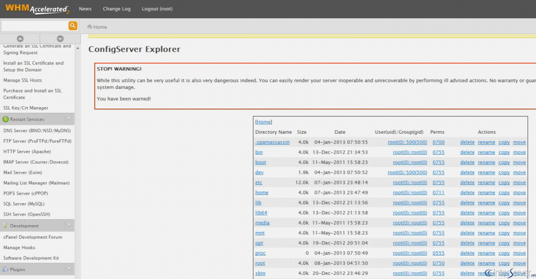Click copy for the media directory

(x=504, y=223)
